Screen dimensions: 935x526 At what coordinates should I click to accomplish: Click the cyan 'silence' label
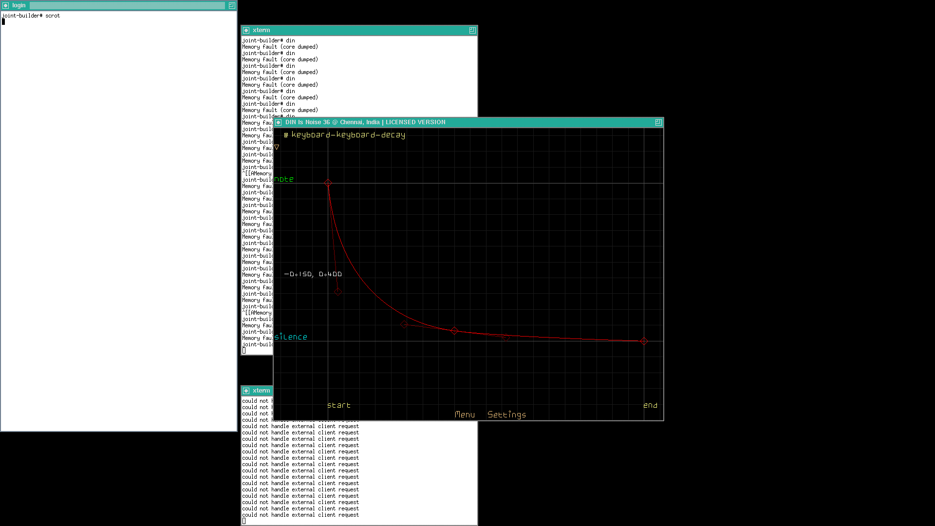pyautogui.click(x=291, y=337)
